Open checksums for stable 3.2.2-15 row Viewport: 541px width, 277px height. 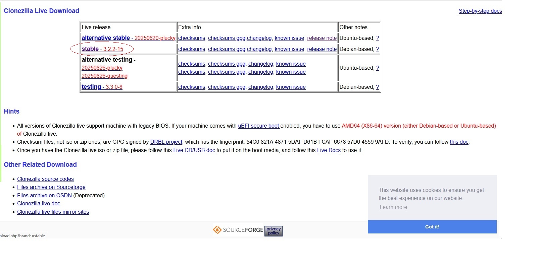click(x=192, y=49)
